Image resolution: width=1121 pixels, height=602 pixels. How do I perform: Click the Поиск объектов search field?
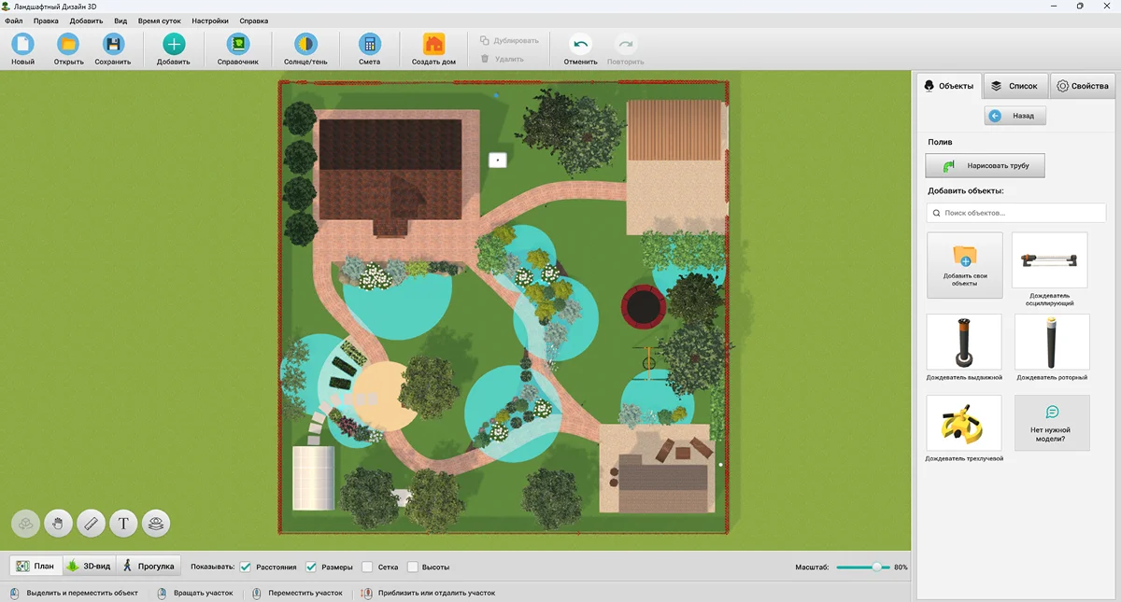coord(1016,213)
